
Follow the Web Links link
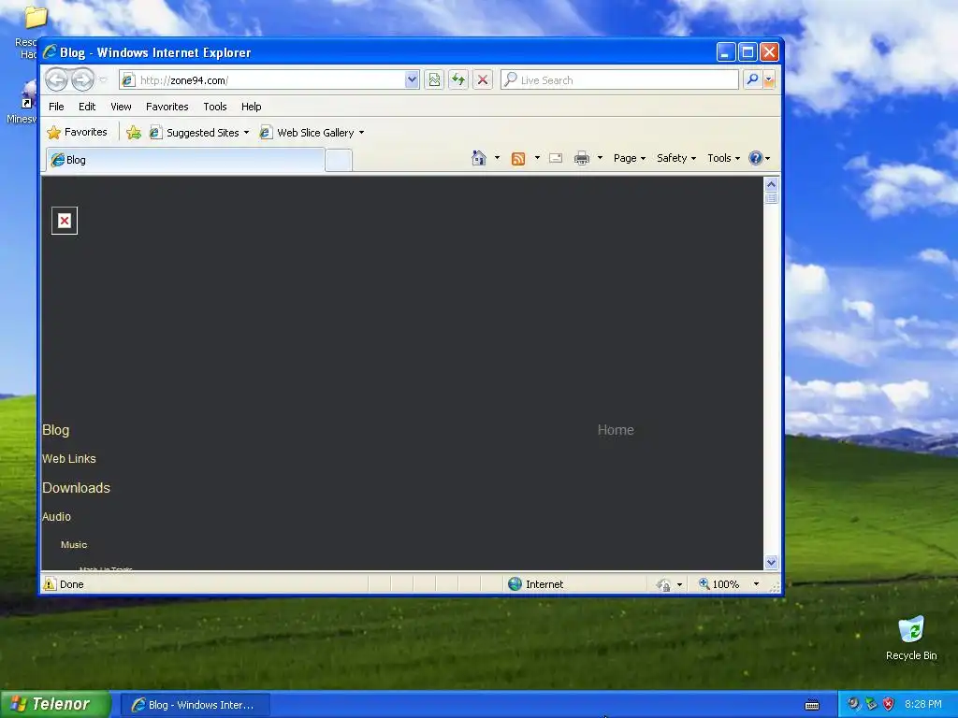click(x=69, y=458)
